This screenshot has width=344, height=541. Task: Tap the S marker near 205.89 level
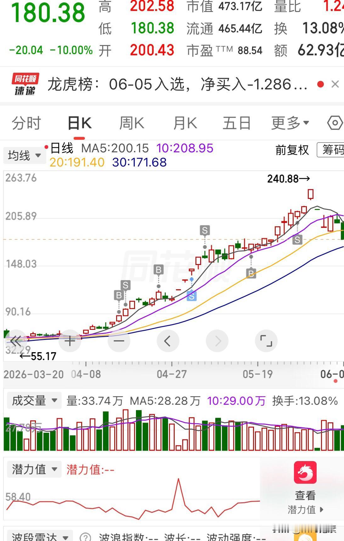(297, 240)
